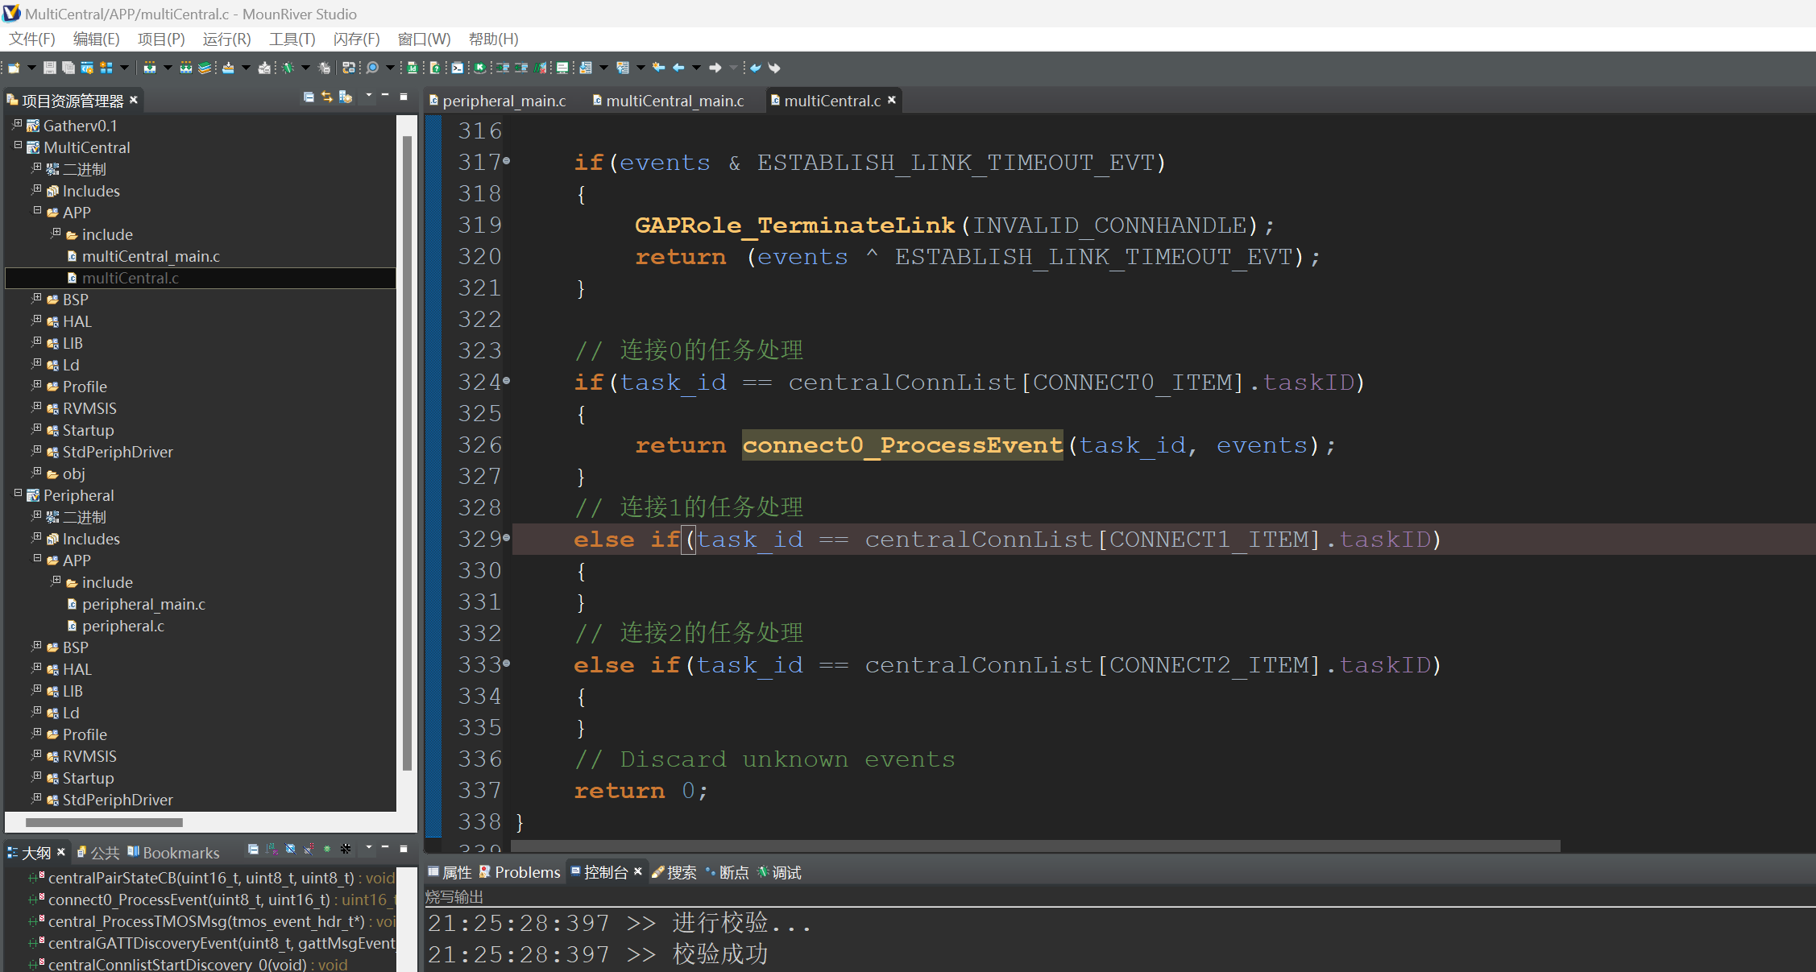The image size is (1816, 972).
Task: Switch to the Problems tab
Action: click(x=520, y=872)
